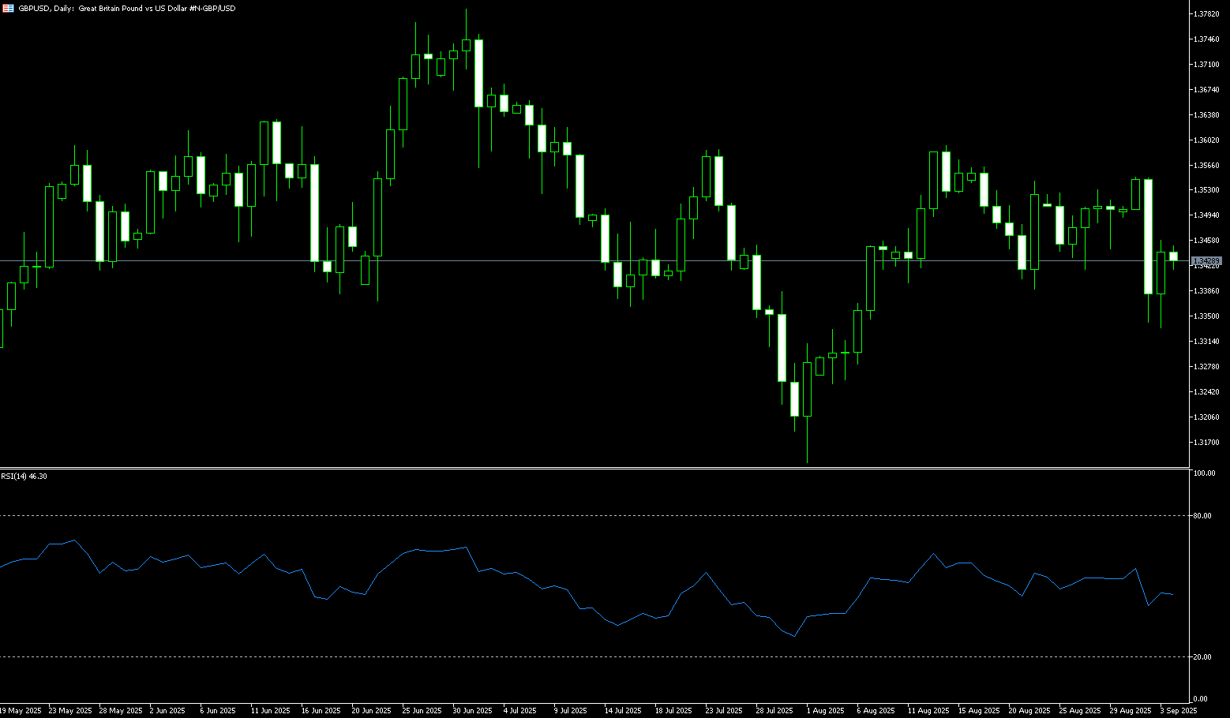Click the GBPUSD, Daily chart title text
This screenshot has height=718, width=1230.
126,8
